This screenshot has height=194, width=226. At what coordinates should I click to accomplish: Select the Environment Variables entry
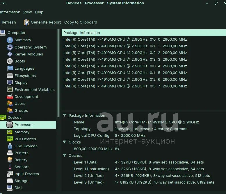pyautogui.click(x=35, y=89)
